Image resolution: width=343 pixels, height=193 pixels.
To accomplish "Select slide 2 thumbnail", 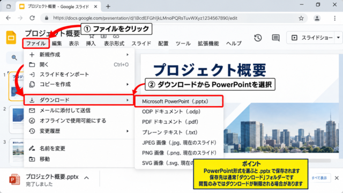I will (x=17, y=120).
